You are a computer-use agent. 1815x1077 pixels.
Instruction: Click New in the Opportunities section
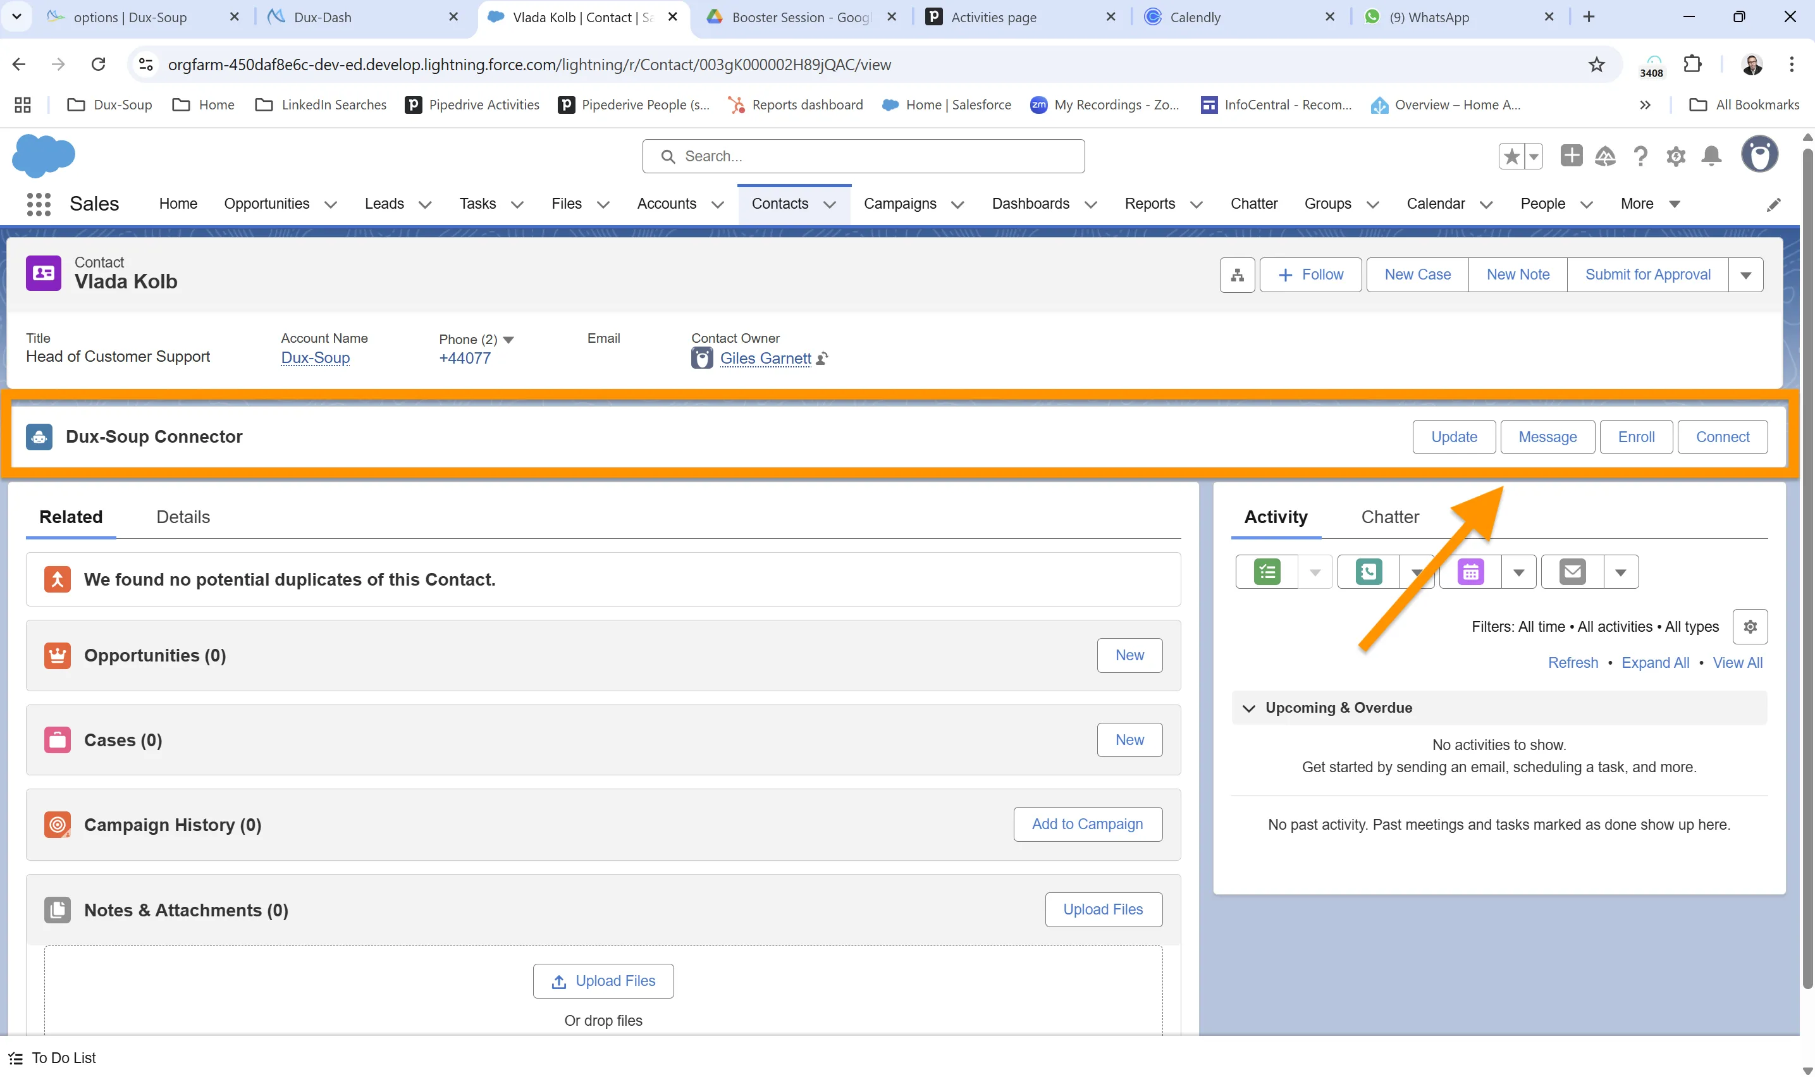pyautogui.click(x=1129, y=655)
